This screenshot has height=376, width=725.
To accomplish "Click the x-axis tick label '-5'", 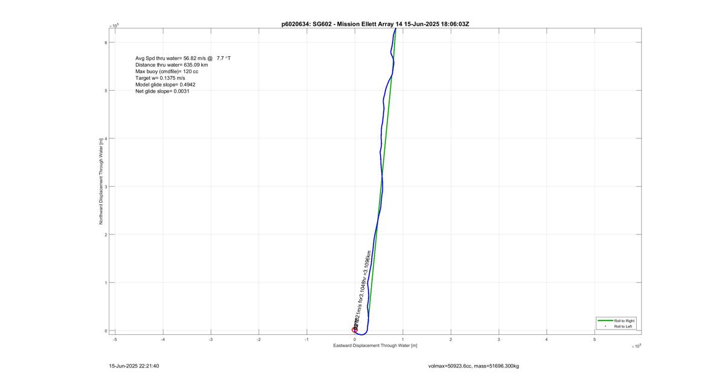I will (x=115, y=340).
